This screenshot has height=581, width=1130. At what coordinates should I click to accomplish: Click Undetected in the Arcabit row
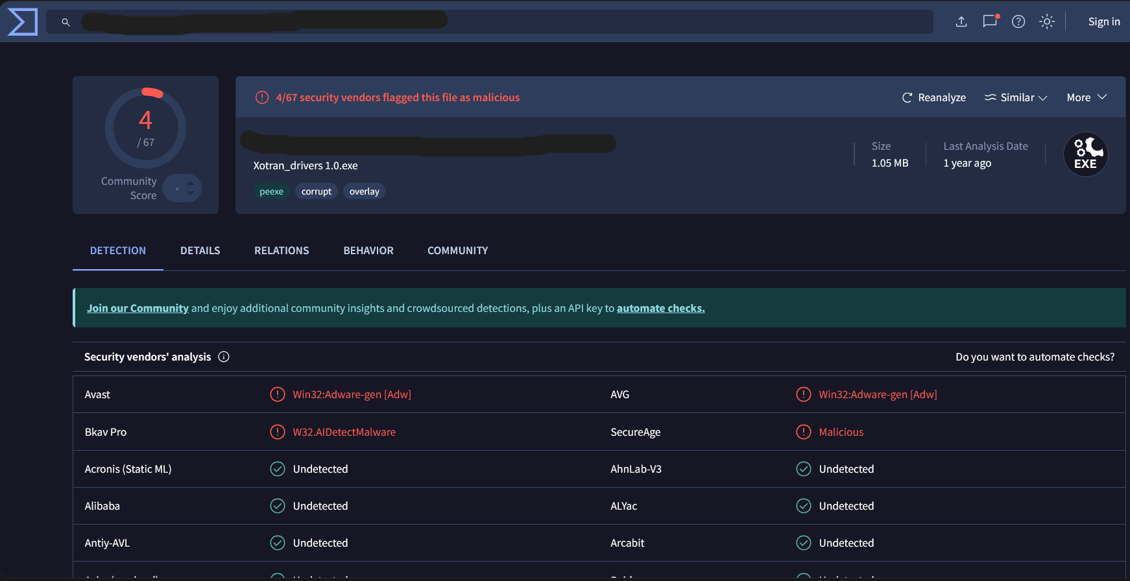tap(847, 543)
